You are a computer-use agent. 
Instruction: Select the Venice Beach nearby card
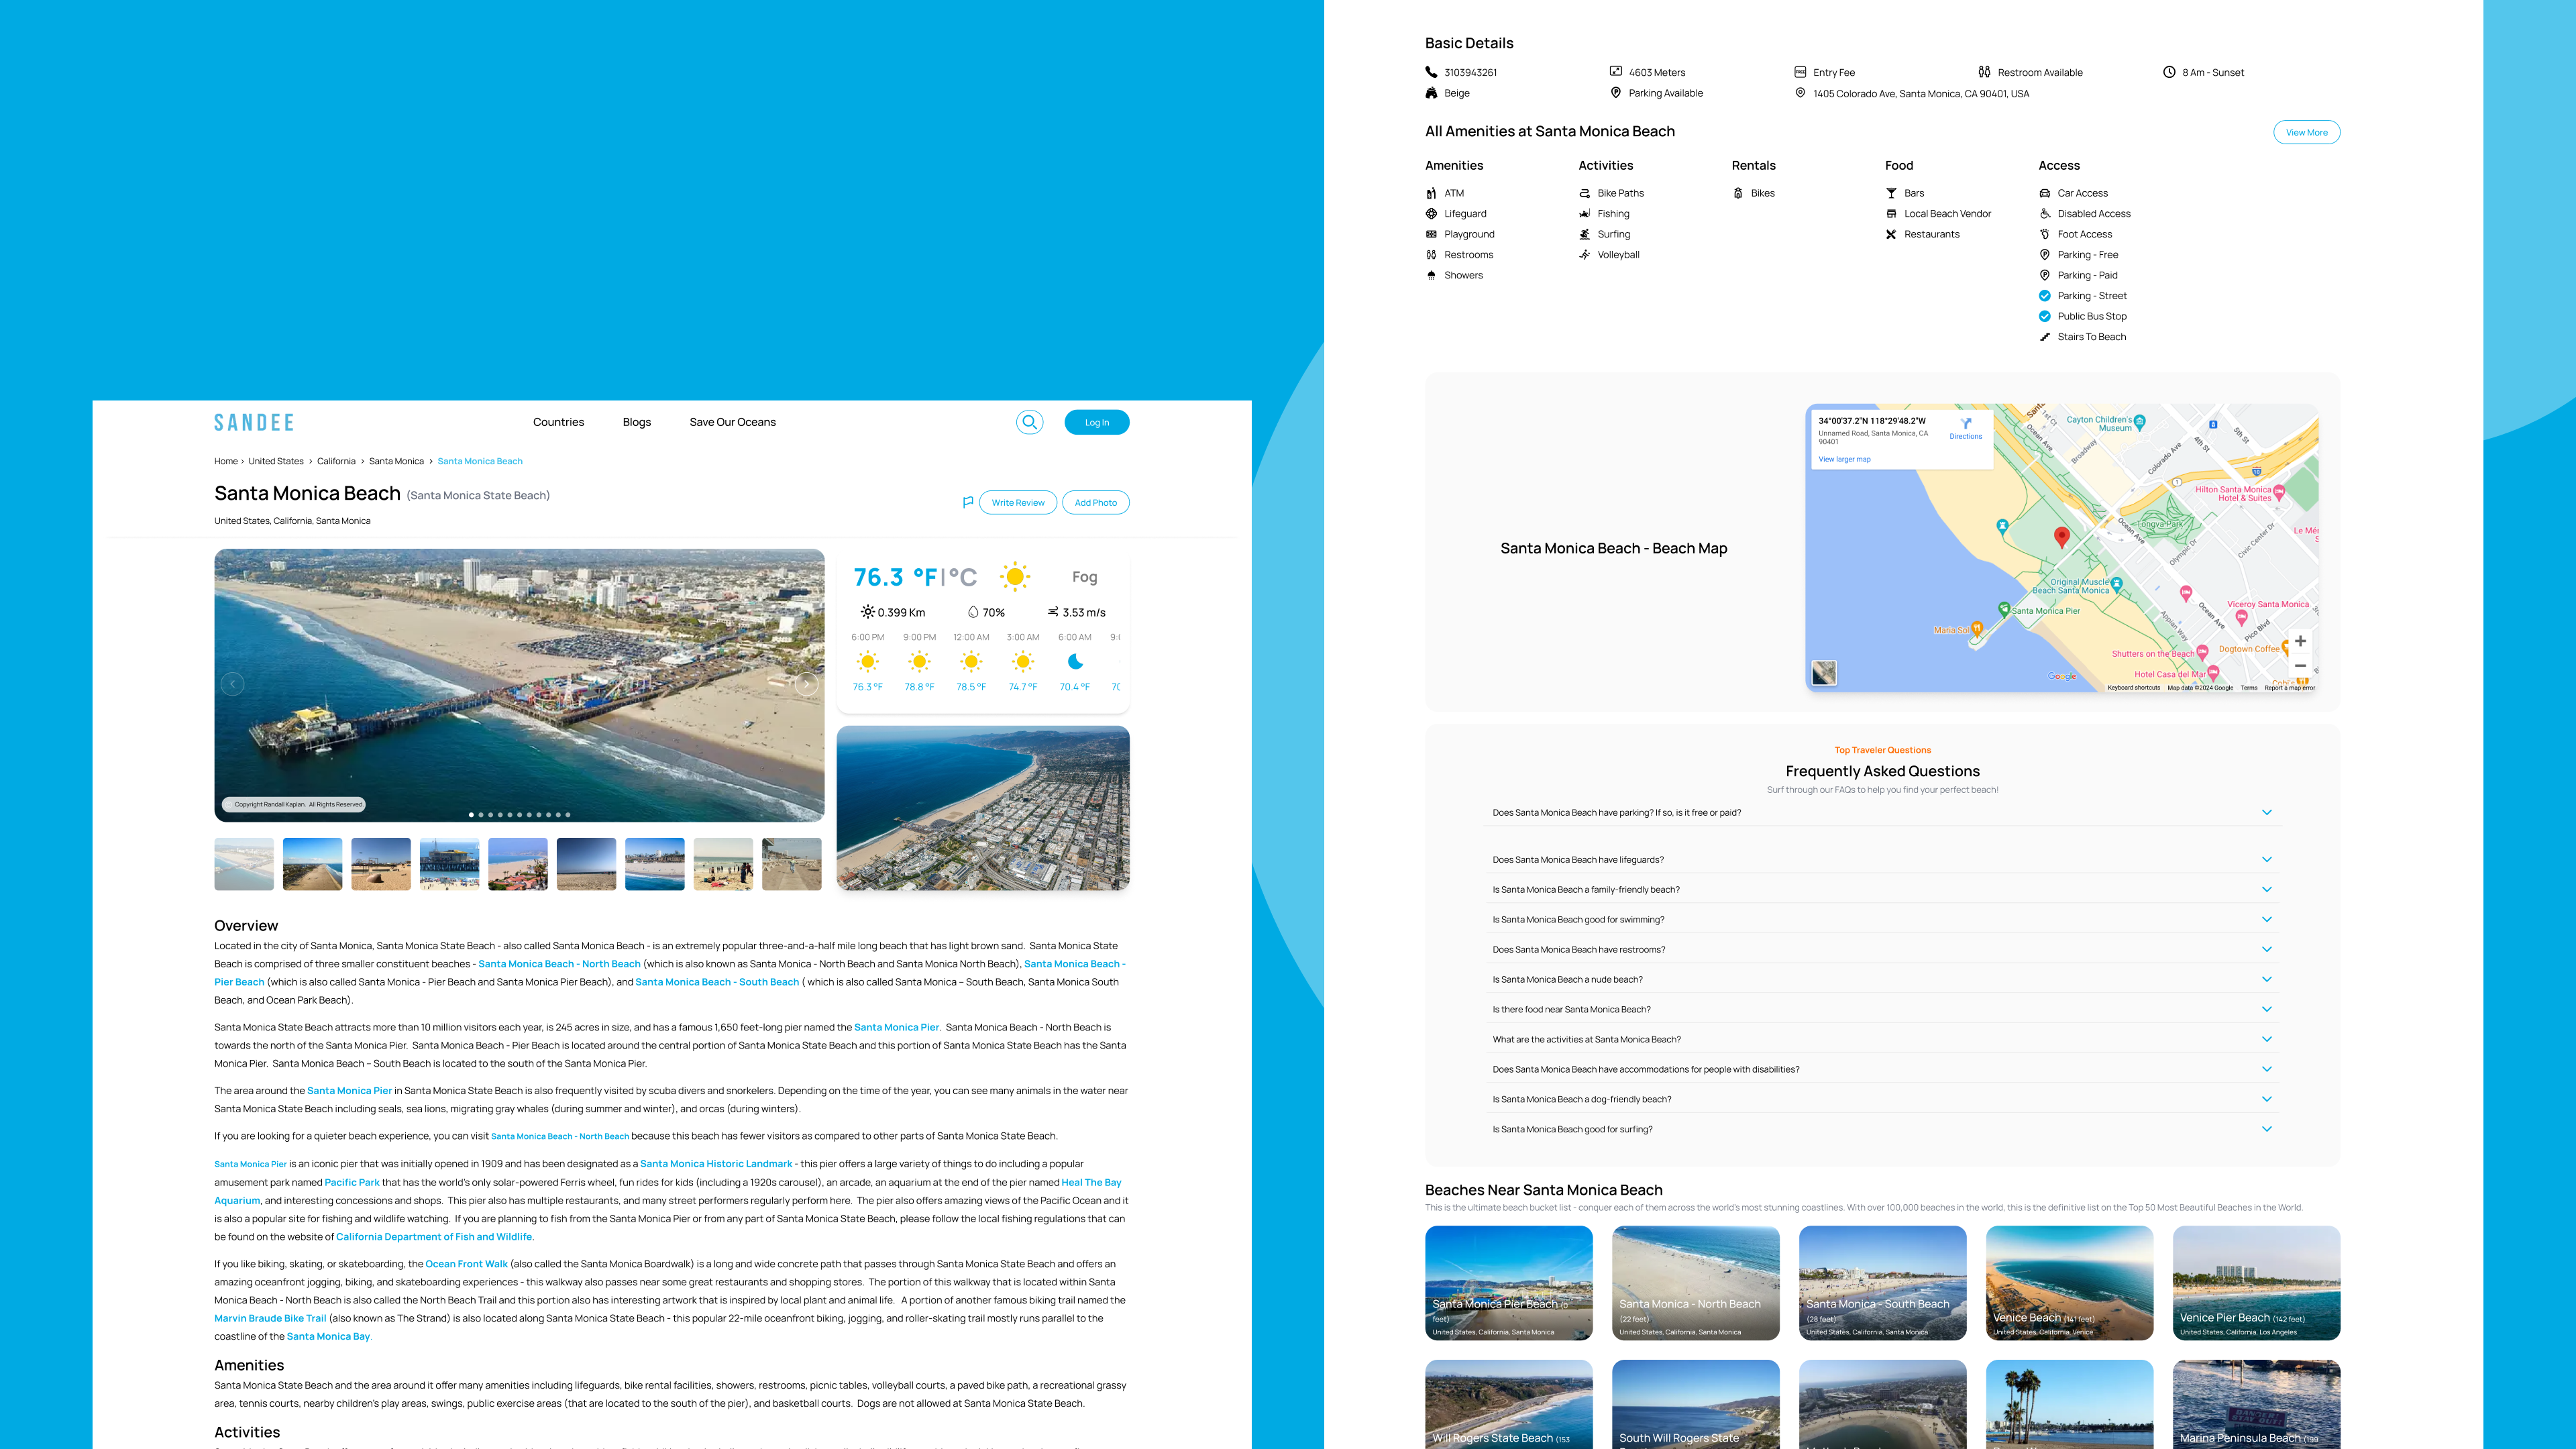[2069, 1283]
